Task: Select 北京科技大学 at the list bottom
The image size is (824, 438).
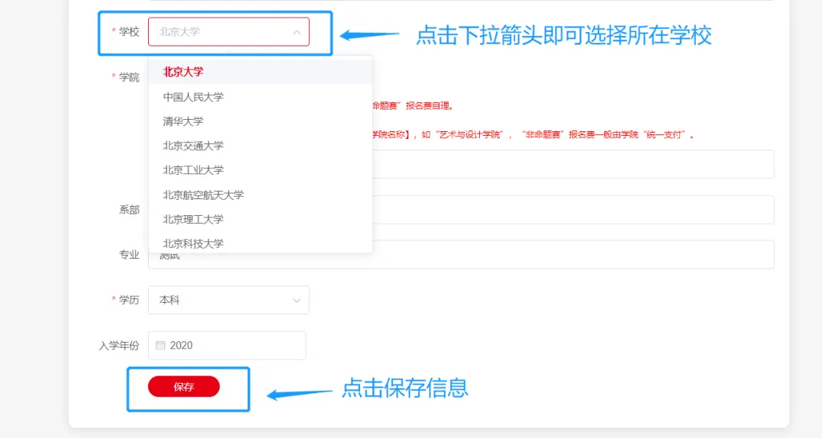Action: (260, 243)
